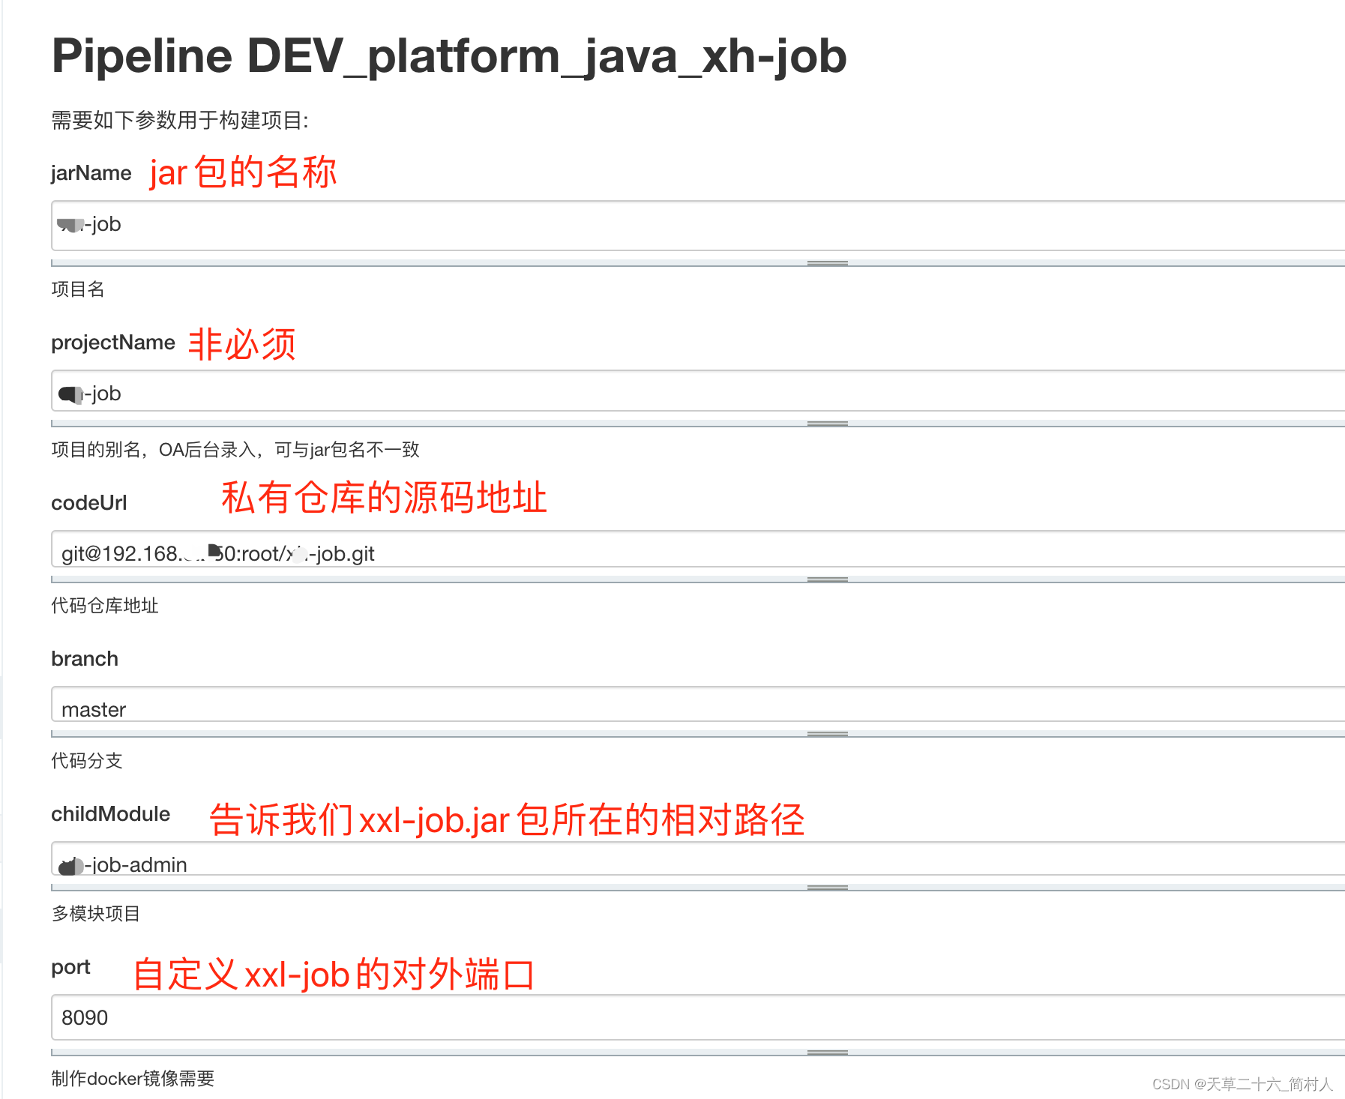Grab the resize handle below childModule field
This screenshot has height=1099, width=1345.
pyautogui.click(x=828, y=888)
